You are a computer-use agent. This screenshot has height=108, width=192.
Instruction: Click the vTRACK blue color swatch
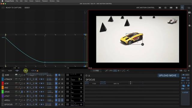tap(3, 79)
